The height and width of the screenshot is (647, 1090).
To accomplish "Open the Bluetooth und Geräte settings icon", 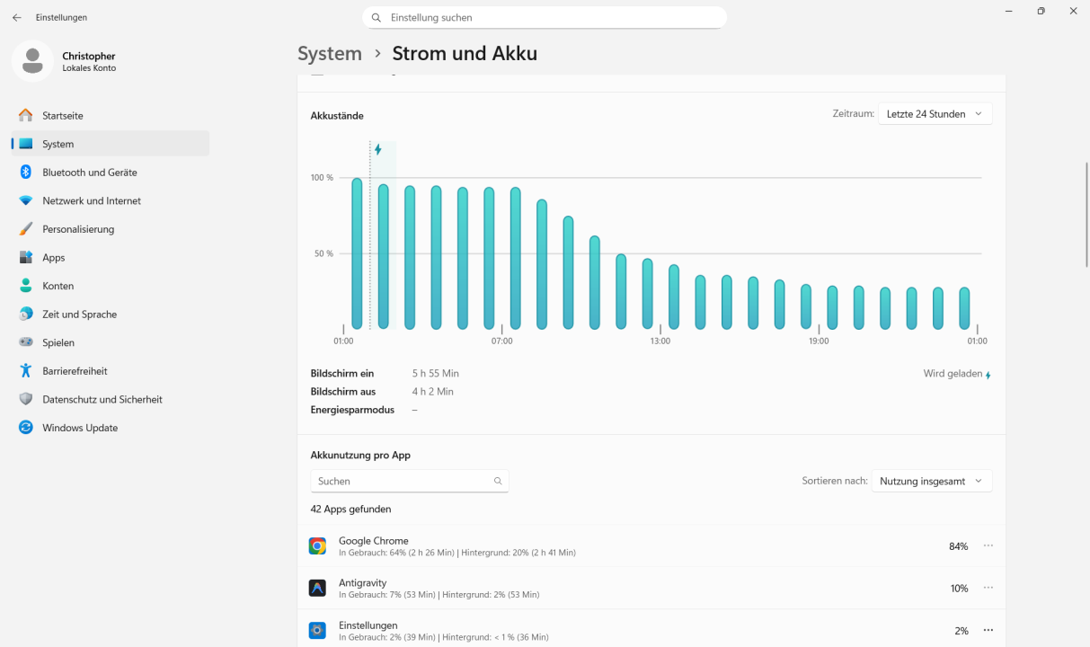I will (x=26, y=172).
